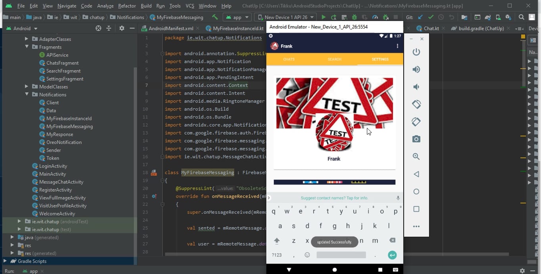This screenshot has width=541, height=274.
Task: Collapse all in the Project panel
Action: pyautogui.click(x=109, y=28)
